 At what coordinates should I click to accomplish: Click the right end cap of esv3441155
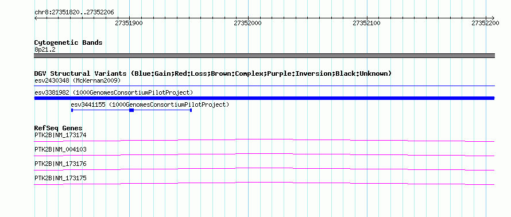(x=191, y=110)
